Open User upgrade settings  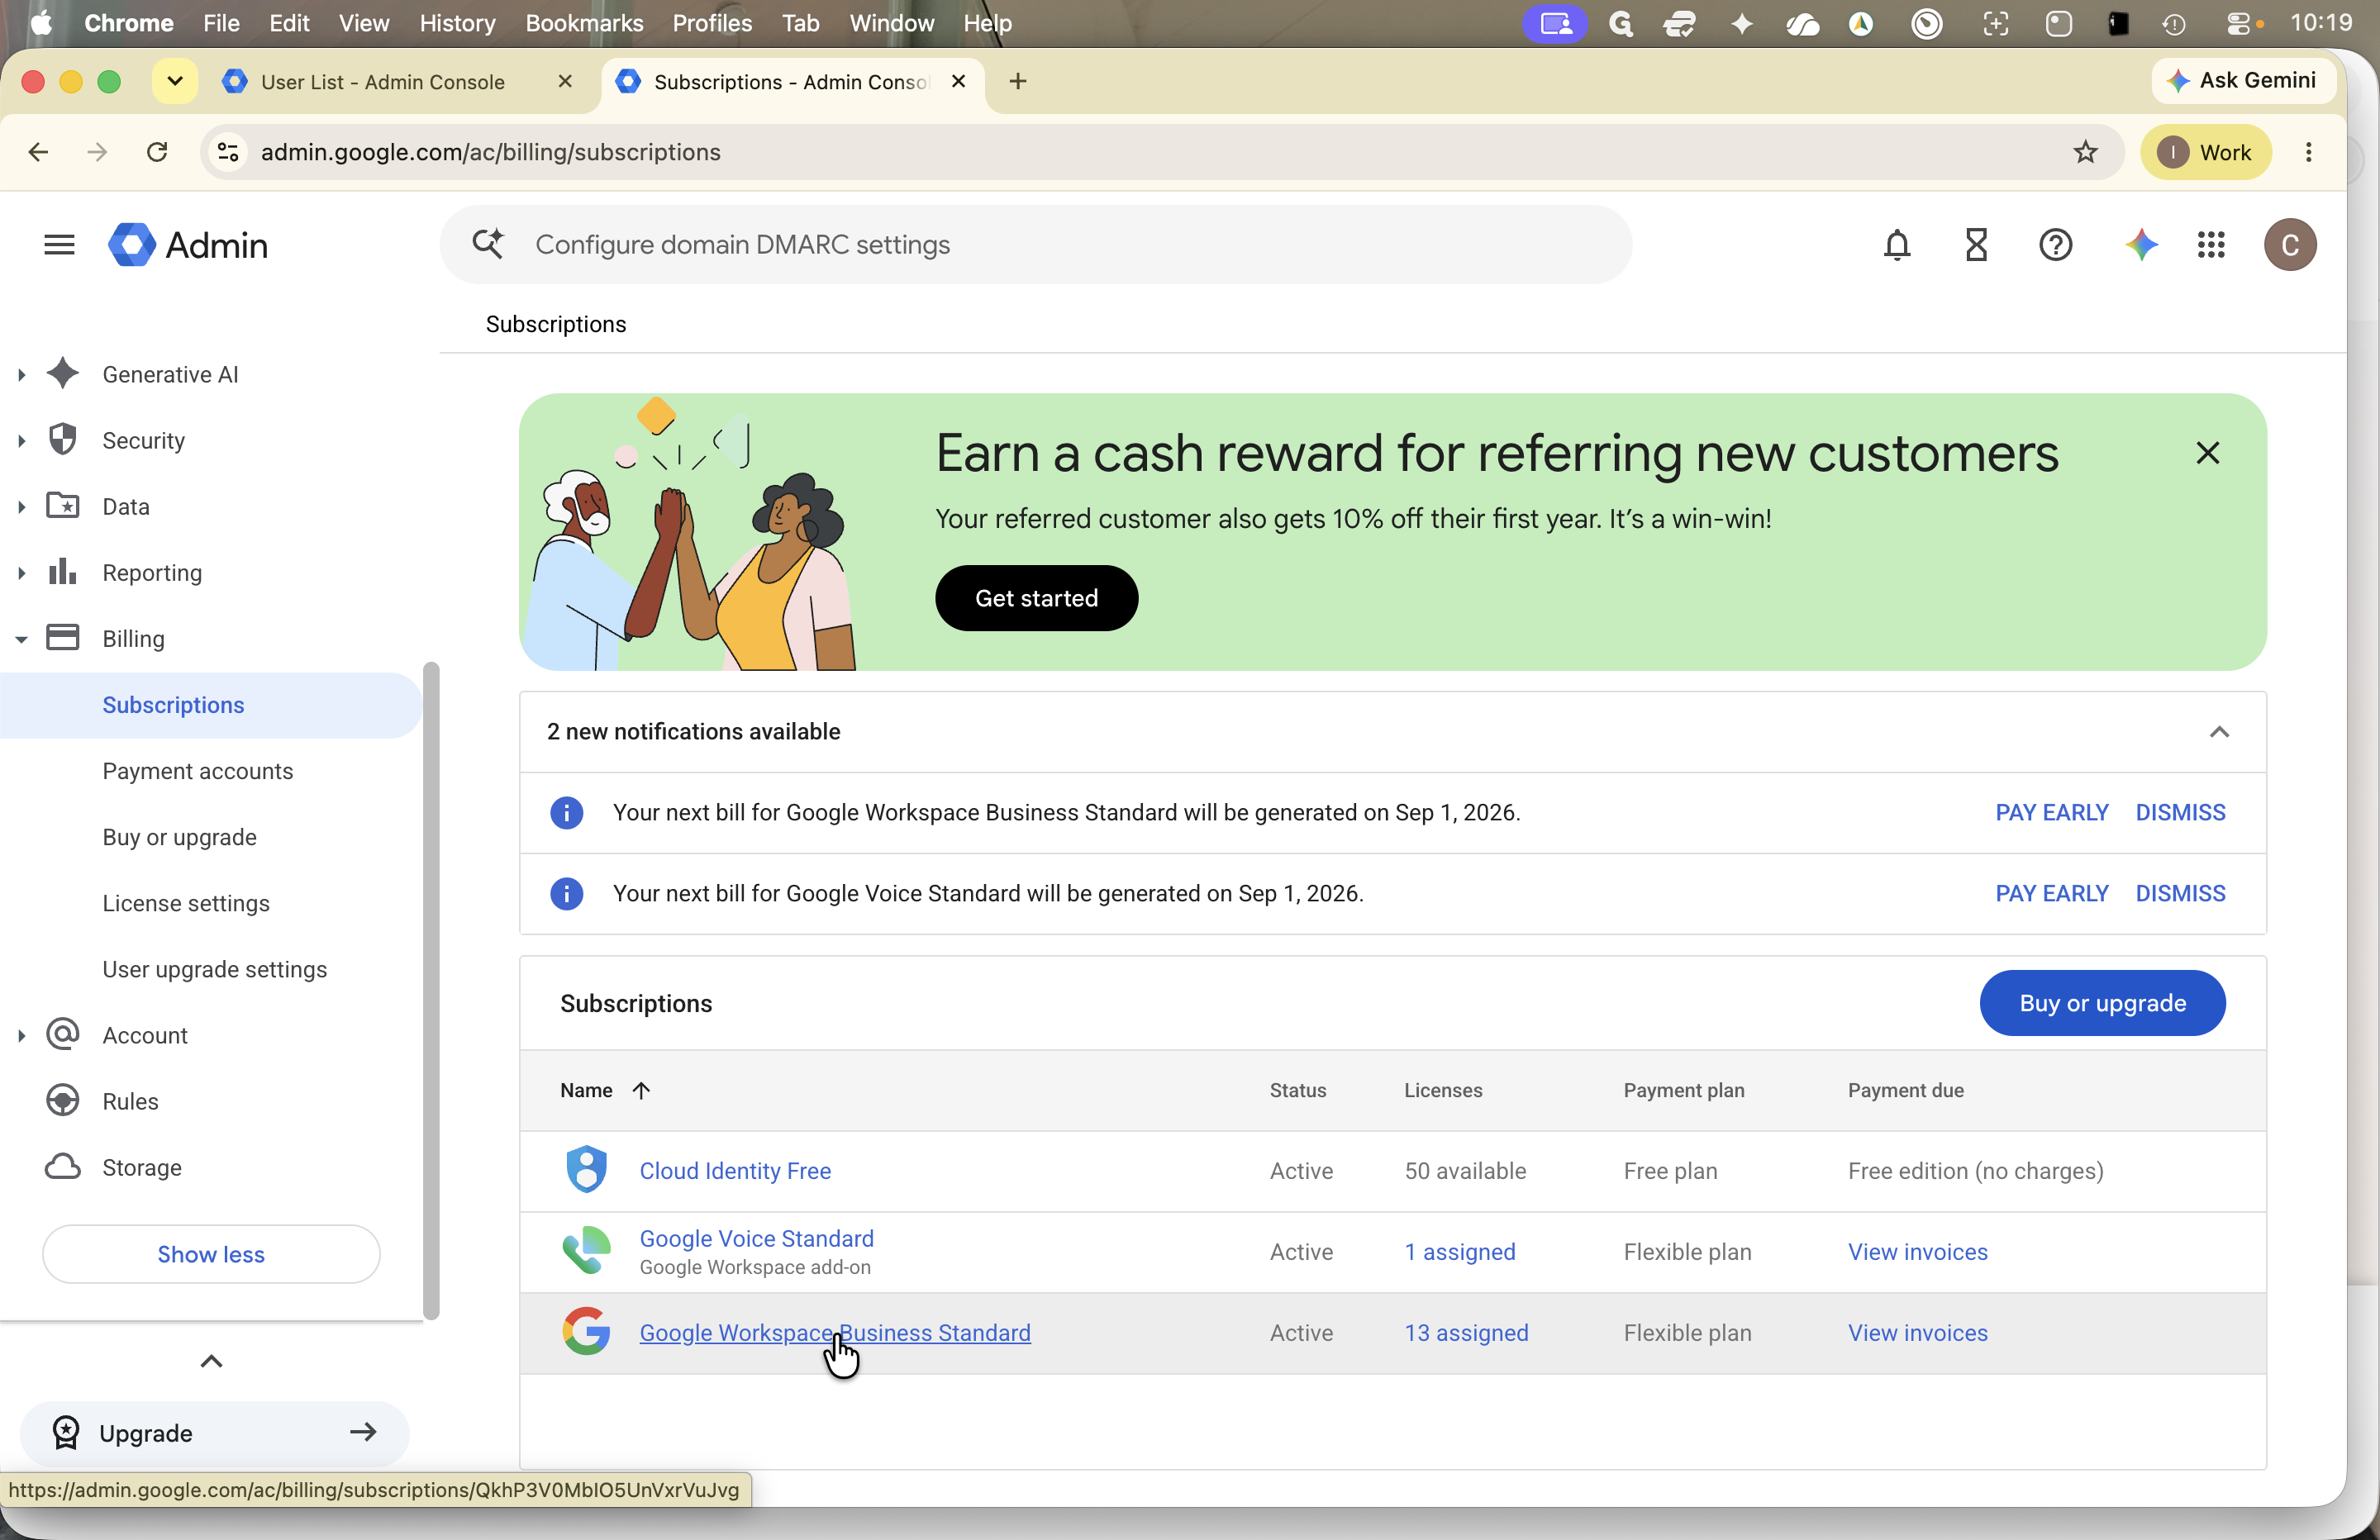[x=214, y=969]
